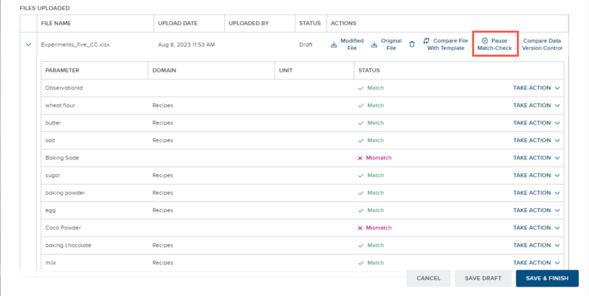Image resolution: width=589 pixels, height=296 pixels.
Task: Click the Cancel button
Action: tap(428, 278)
